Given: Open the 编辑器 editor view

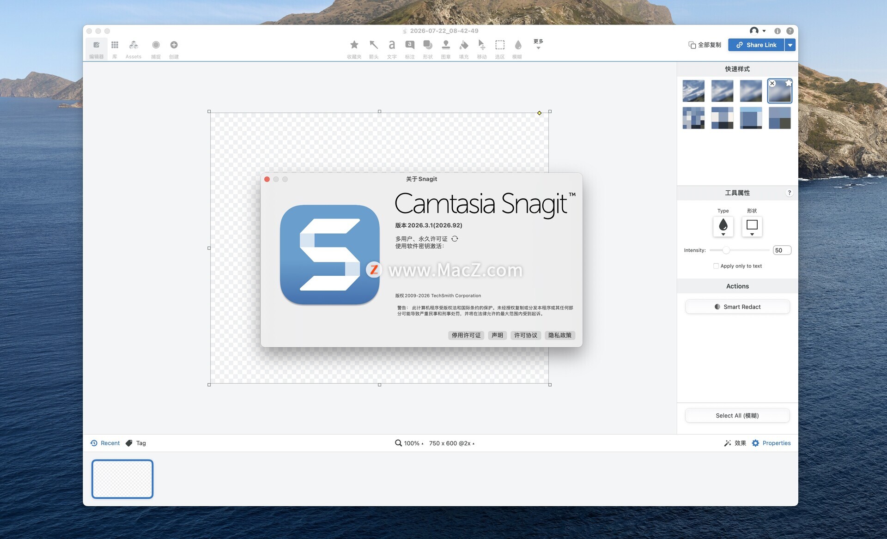Looking at the screenshot, I should [x=96, y=49].
